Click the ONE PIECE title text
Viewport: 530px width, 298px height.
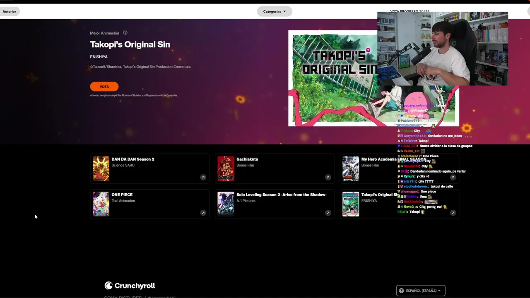[122, 195]
